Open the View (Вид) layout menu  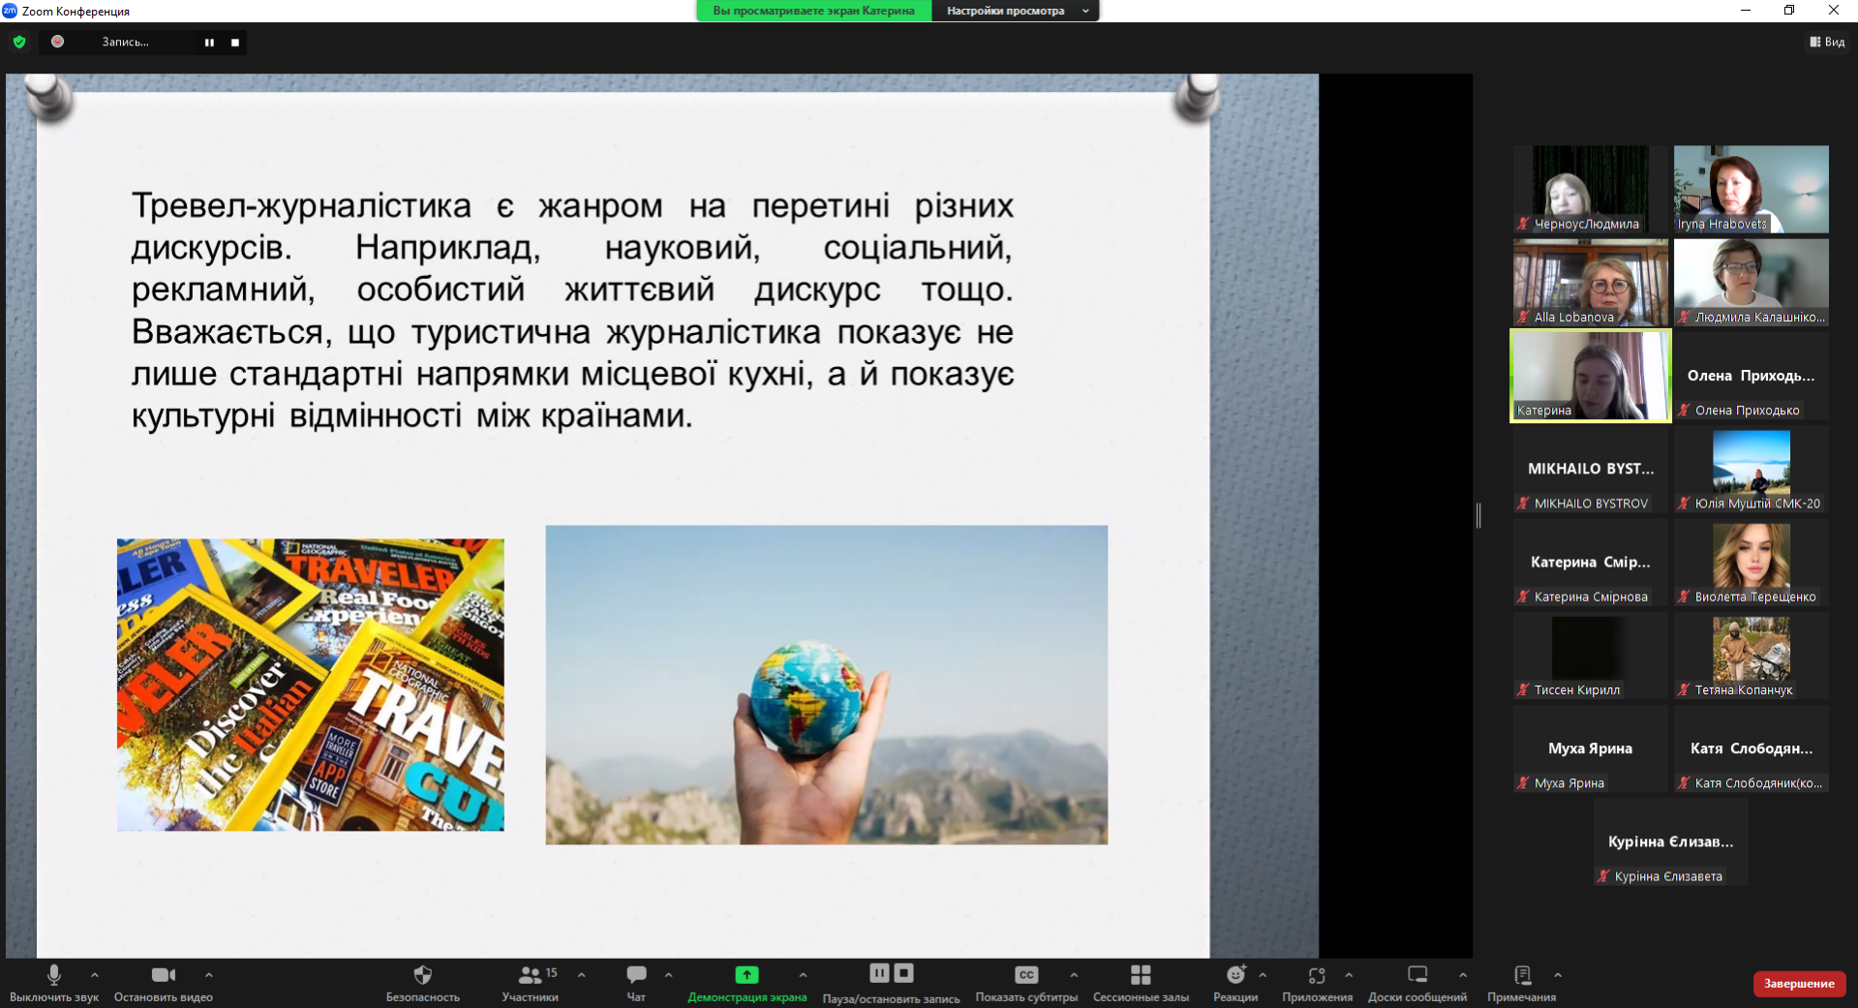tap(1827, 42)
